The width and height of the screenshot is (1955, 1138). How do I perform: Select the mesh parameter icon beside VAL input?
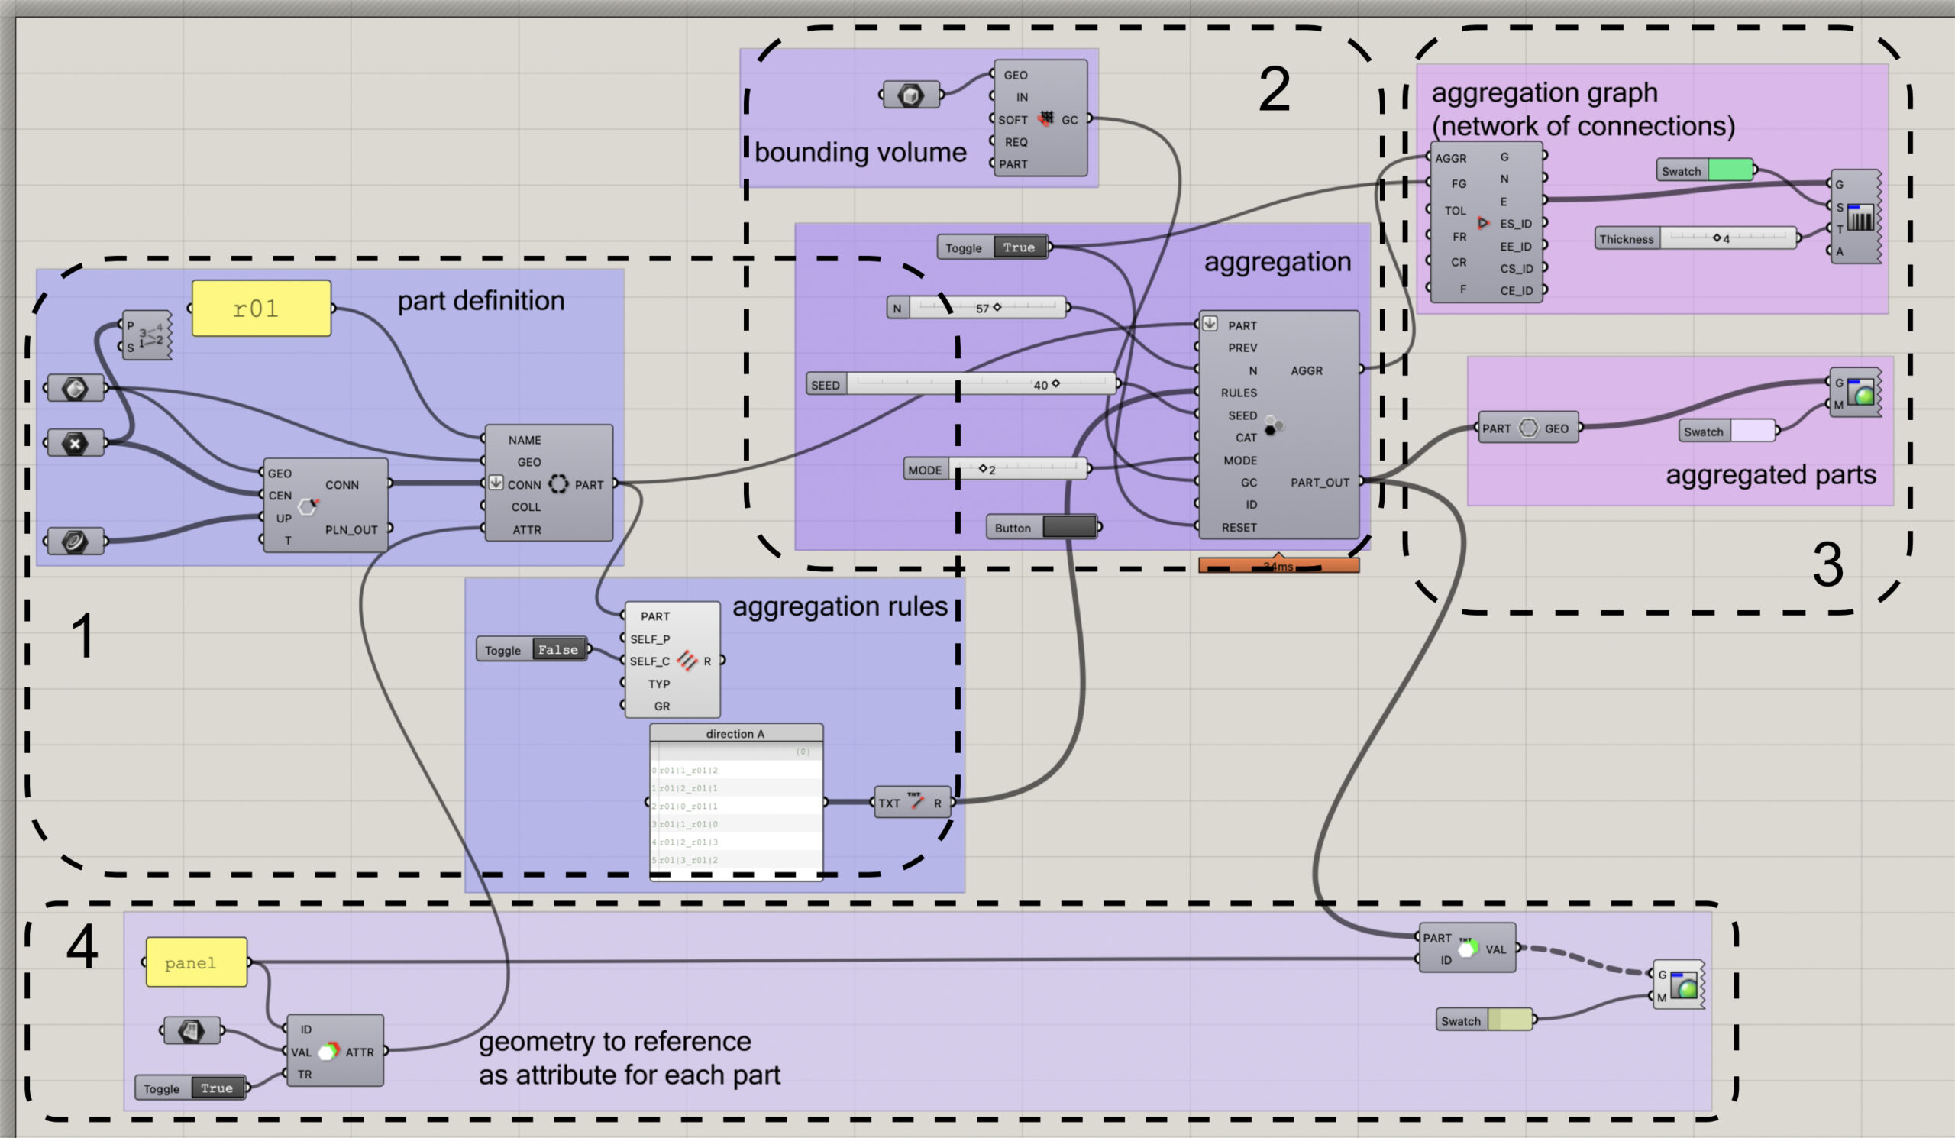click(192, 1030)
